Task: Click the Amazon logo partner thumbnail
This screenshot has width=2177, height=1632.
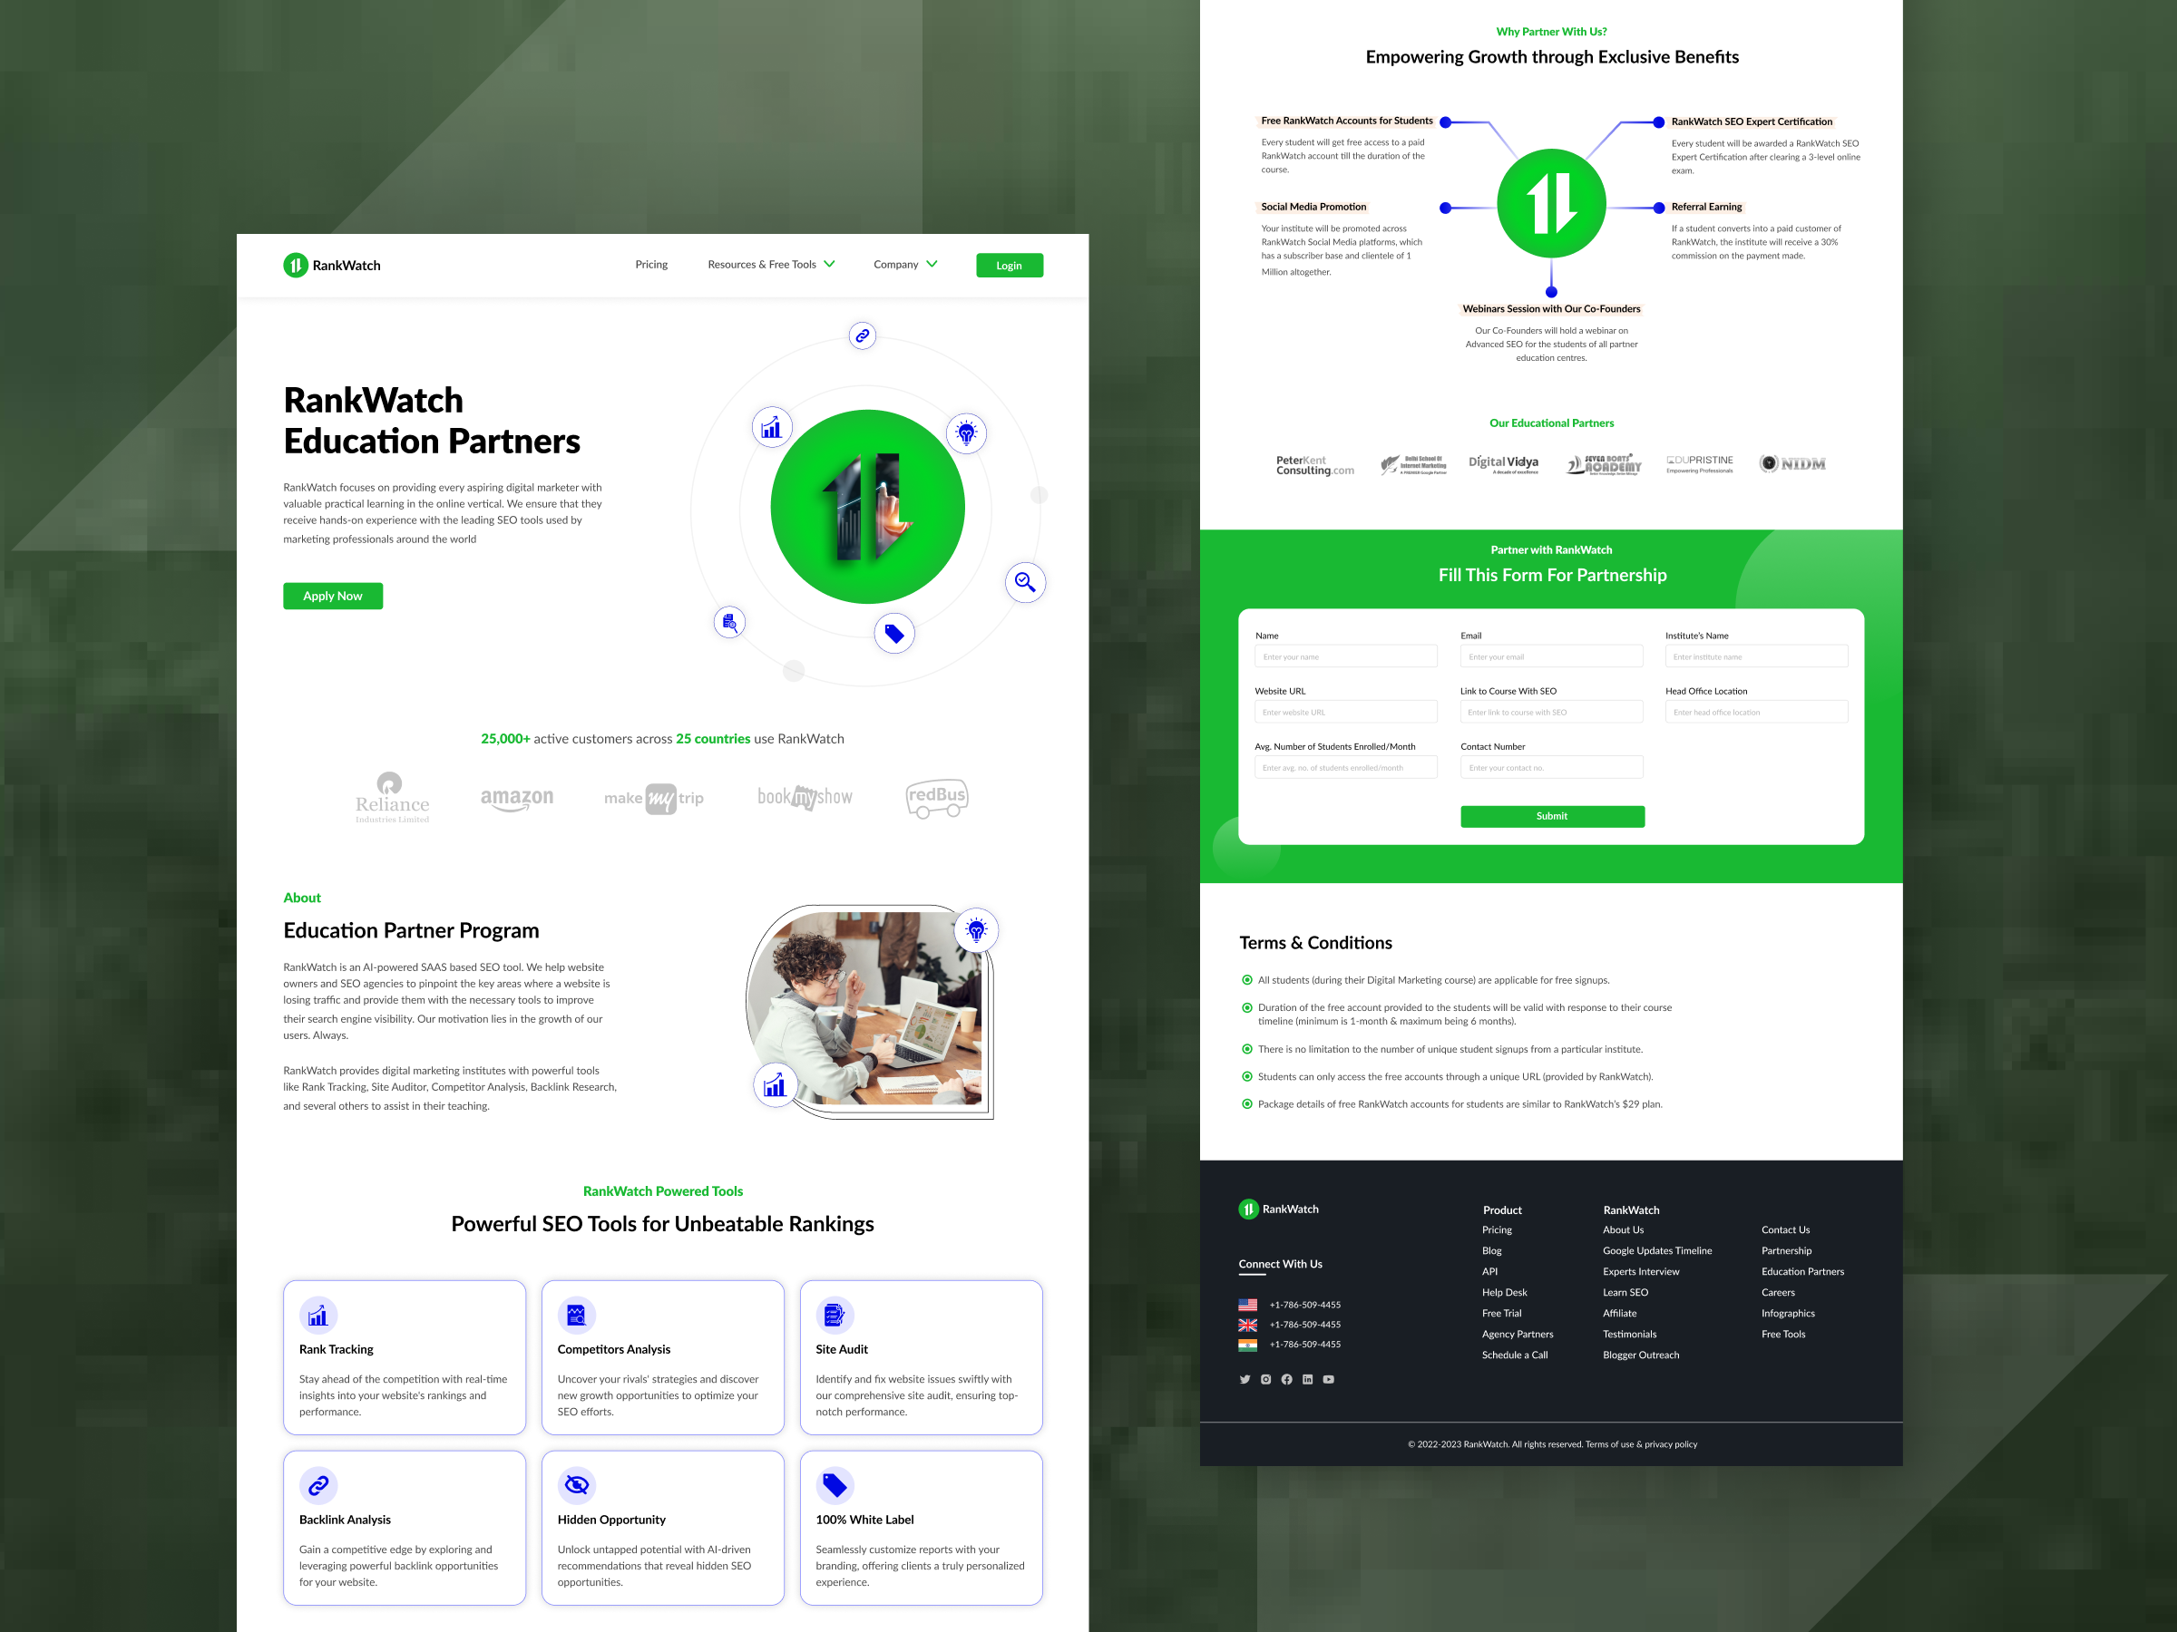Action: pos(514,795)
